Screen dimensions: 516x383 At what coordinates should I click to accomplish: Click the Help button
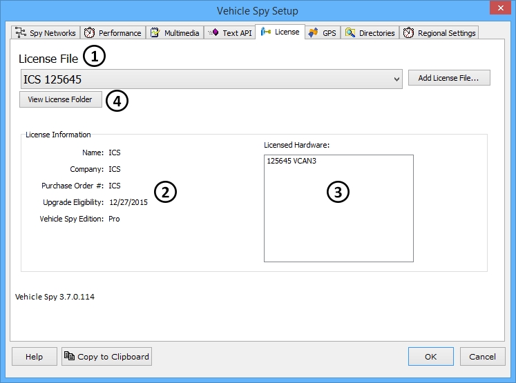click(x=34, y=356)
